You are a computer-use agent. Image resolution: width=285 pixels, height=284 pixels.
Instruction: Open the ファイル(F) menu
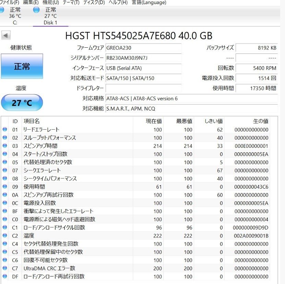[10, 2]
